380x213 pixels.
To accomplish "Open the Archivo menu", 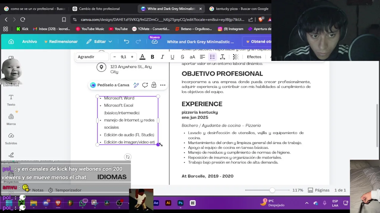I will (29, 42).
